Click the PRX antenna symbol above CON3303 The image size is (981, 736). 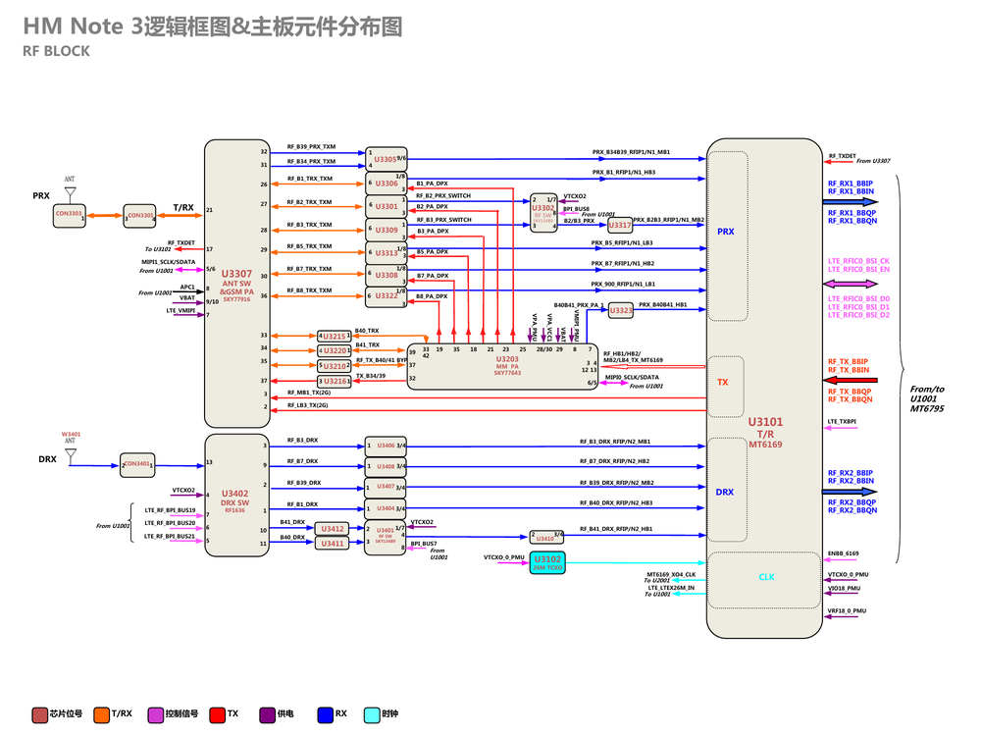70,192
